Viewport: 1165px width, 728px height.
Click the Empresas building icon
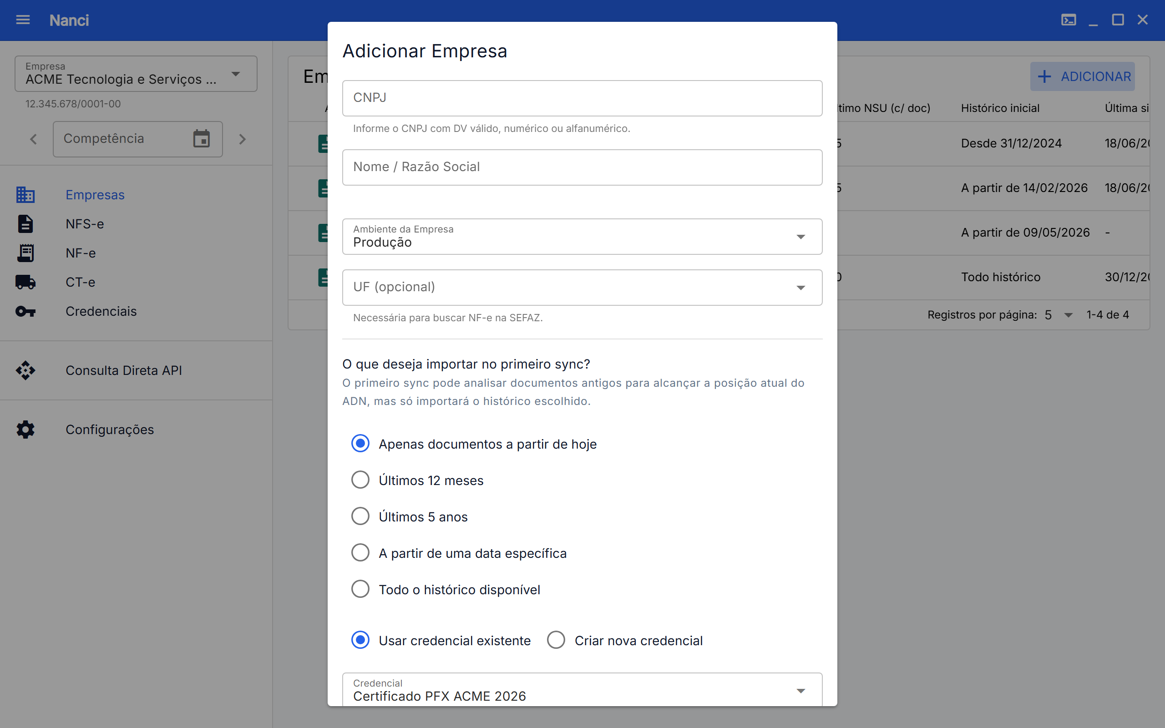[x=25, y=195]
